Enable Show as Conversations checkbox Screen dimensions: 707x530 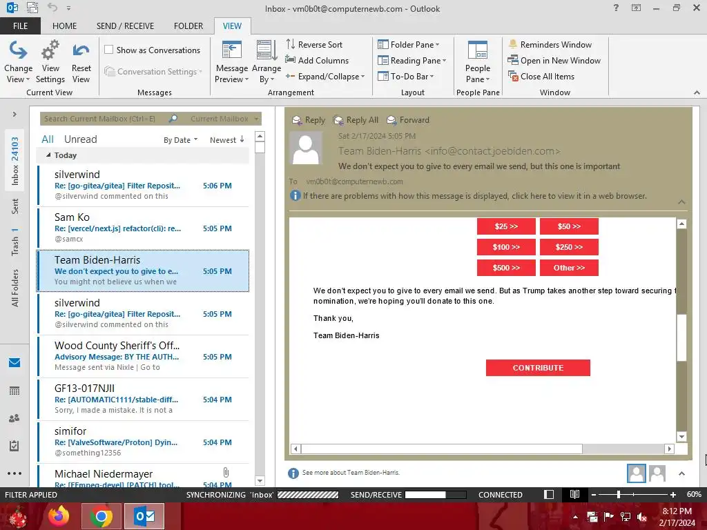coord(108,50)
